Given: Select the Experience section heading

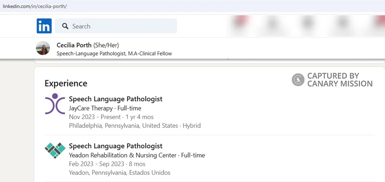Looking at the screenshot, I should [66, 83].
